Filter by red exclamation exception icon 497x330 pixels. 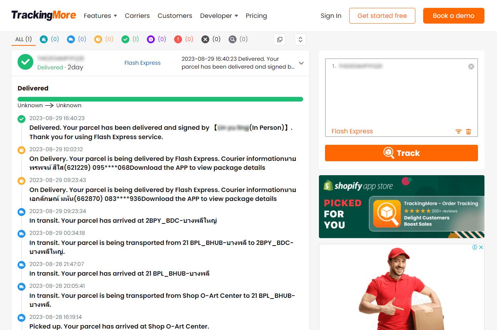[178, 39]
